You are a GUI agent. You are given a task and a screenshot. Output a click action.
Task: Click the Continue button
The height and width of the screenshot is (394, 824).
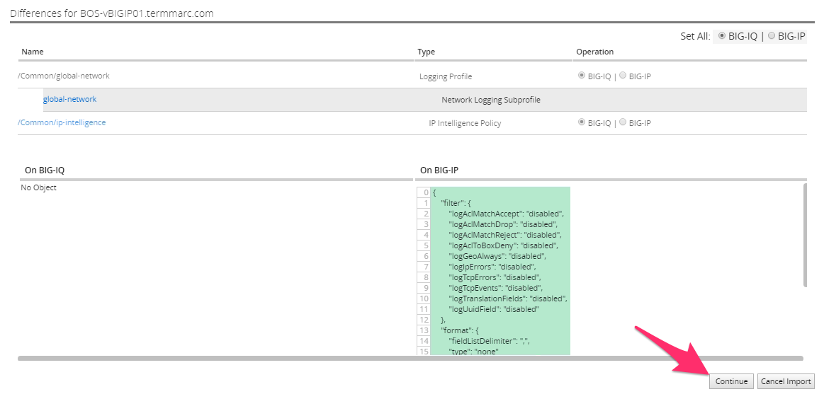click(x=731, y=381)
